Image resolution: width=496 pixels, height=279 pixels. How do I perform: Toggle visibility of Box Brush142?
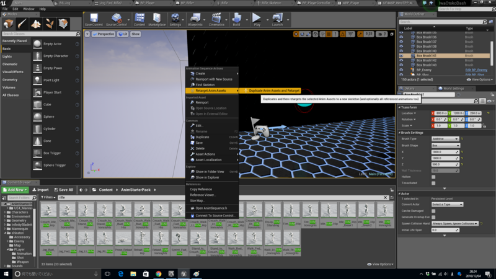(401, 60)
